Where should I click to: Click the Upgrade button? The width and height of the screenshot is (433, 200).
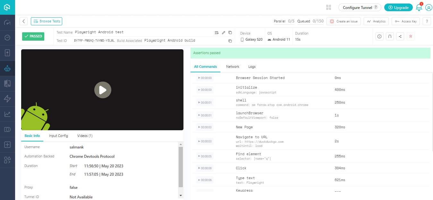click(x=398, y=7)
